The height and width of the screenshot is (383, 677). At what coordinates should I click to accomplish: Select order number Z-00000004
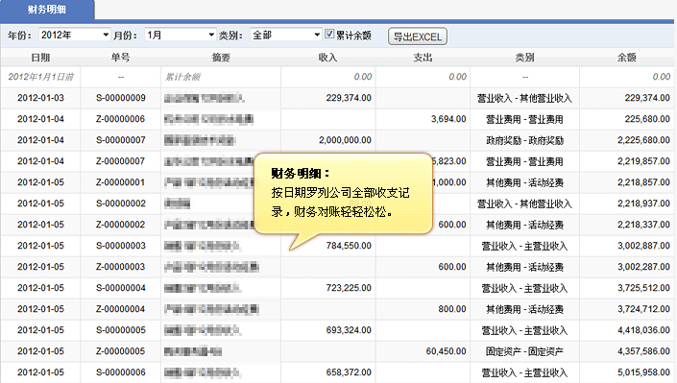pyautogui.click(x=120, y=309)
